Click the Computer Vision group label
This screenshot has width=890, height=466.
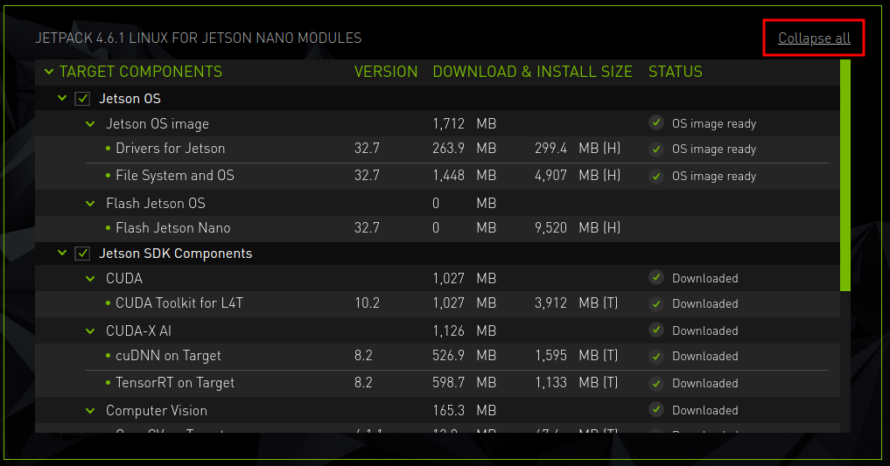[x=157, y=410]
